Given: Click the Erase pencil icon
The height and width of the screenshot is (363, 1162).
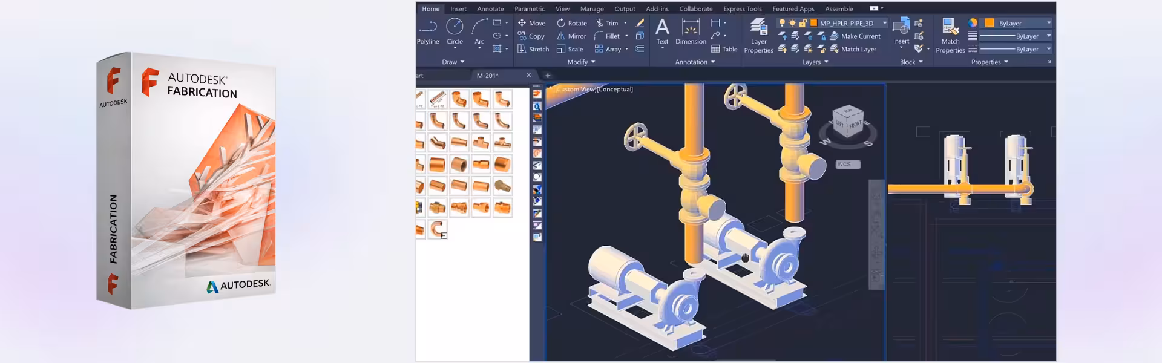Looking at the screenshot, I should (640, 23).
